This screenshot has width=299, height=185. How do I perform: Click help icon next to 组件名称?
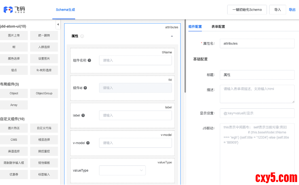click(x=89, y=60)
